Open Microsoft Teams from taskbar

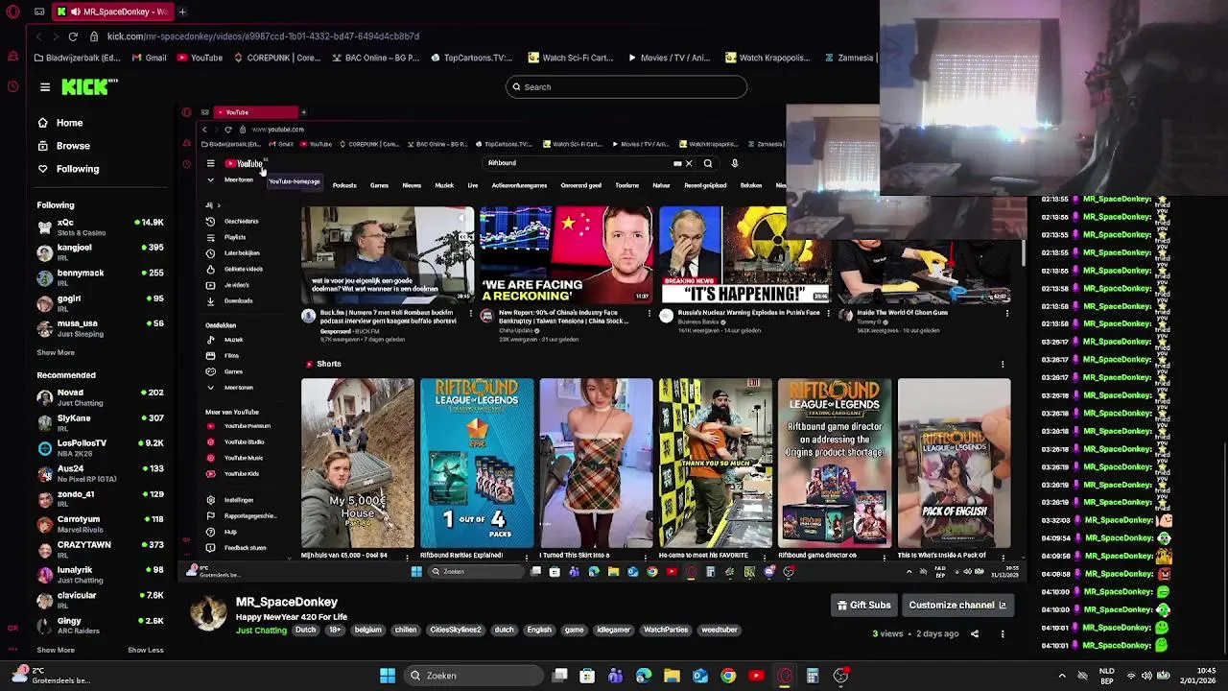pos(615,676)
